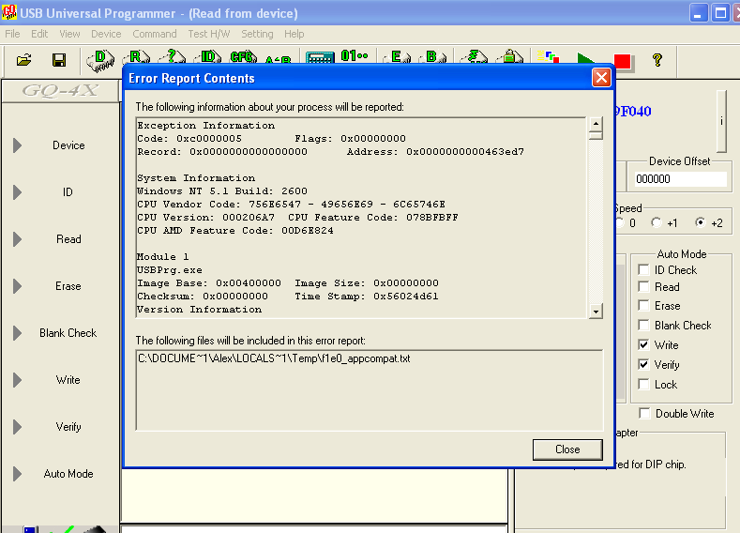Open the Command menu
740x533 pixels.
pyautogui.click(x=155, y=34)
